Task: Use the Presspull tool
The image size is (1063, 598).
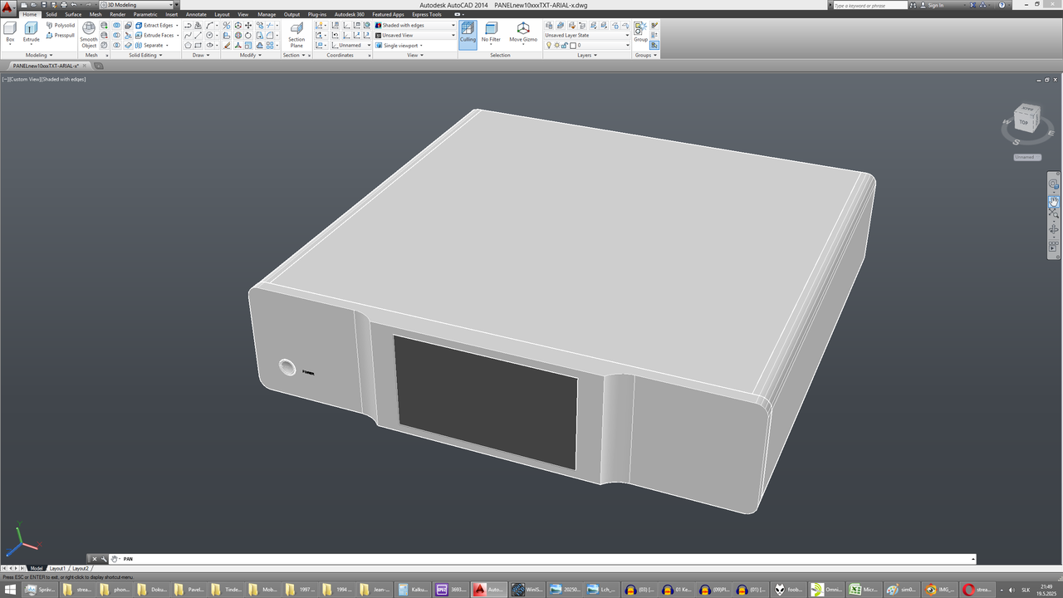Action: pyautogui.click(x=61, y=36)
